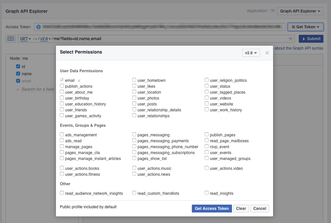Enable manage_pages permission

[x=62, y=146]
